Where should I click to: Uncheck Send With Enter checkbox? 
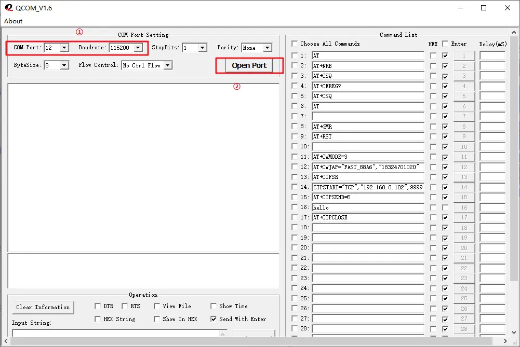click(214, 319)
